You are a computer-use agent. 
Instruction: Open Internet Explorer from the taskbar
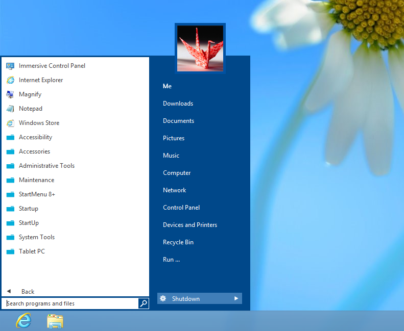coord(23,320)
